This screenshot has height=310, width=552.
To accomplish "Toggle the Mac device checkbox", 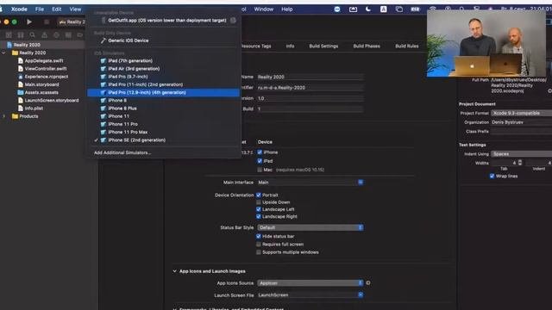I will [x=260, y=170].
